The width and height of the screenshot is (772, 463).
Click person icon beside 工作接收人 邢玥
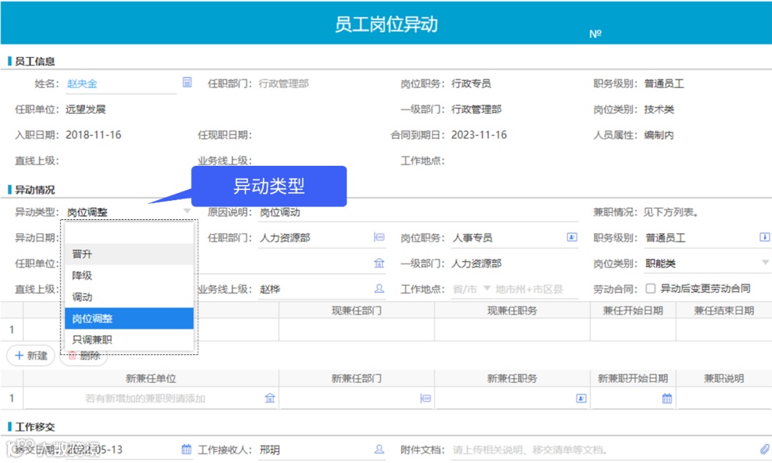(379, 449)
